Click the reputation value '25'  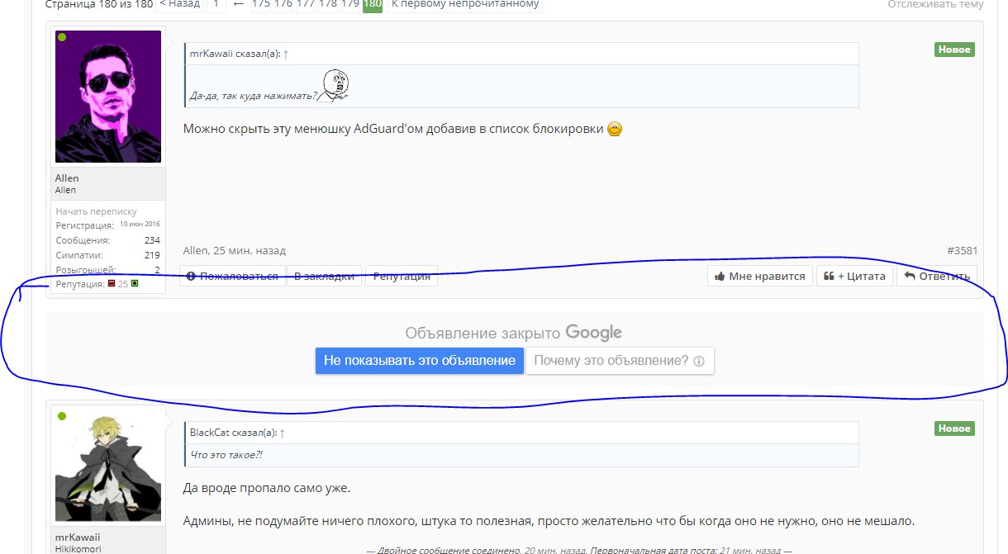(123, 283)
